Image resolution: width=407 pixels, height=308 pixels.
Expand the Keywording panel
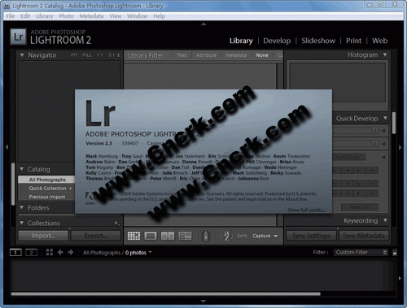(x=385, y=220)
